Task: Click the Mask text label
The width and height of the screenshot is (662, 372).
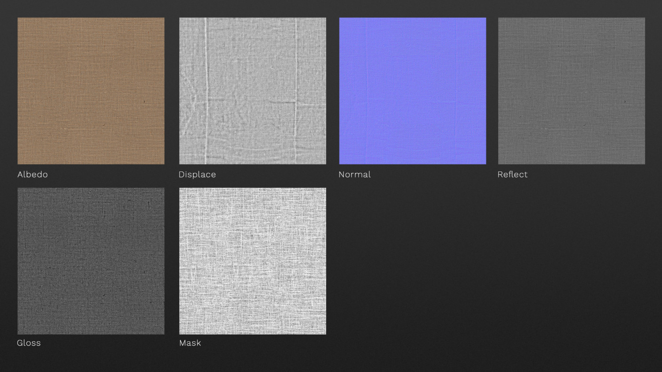Action: point(190,343)
